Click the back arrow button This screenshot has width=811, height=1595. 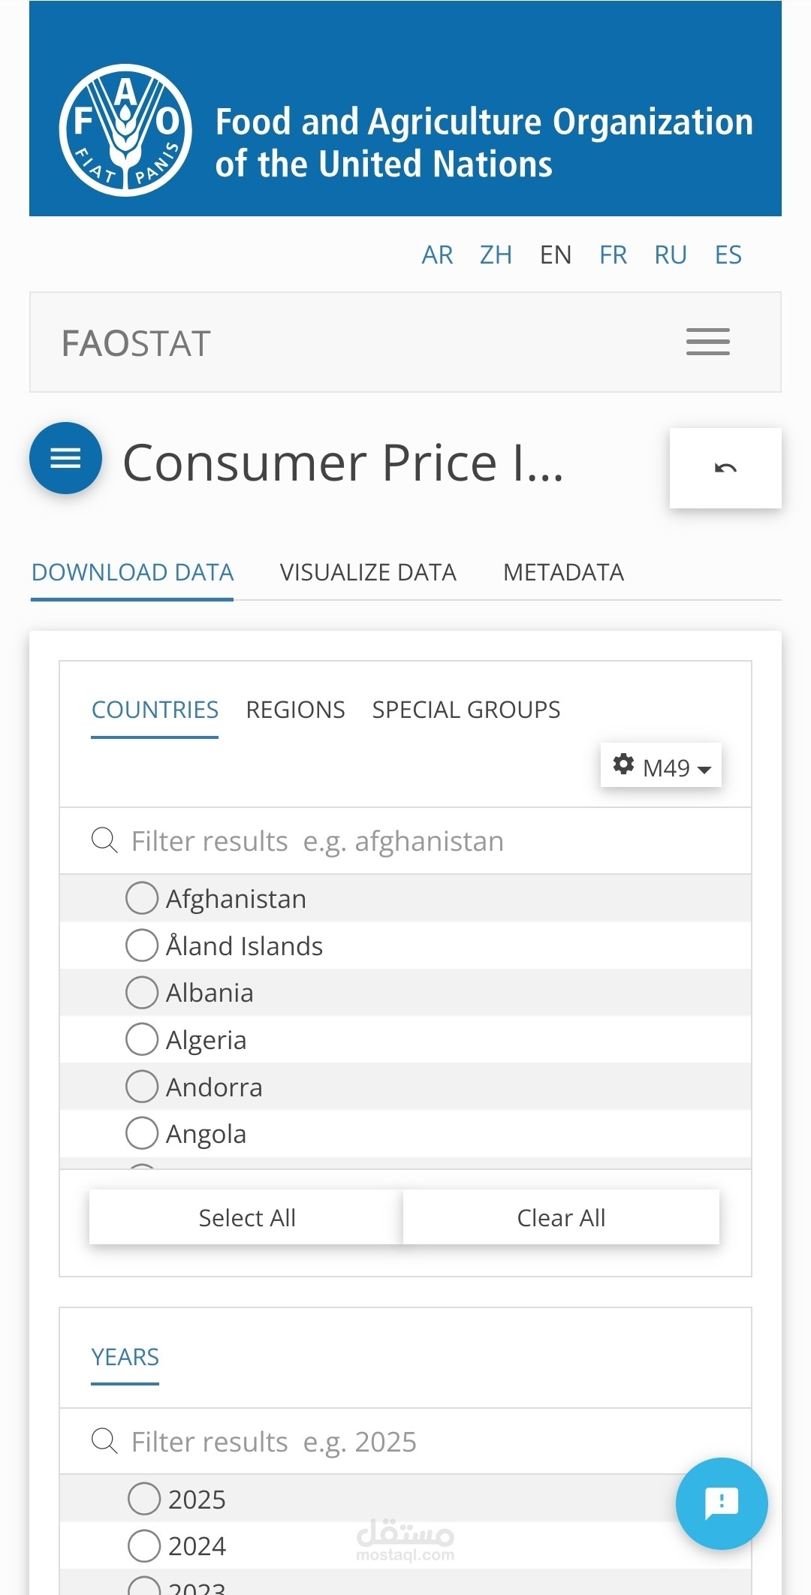725,469
